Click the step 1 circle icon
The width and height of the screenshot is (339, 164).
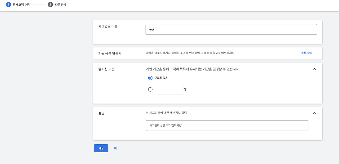(x=8, y=5)
